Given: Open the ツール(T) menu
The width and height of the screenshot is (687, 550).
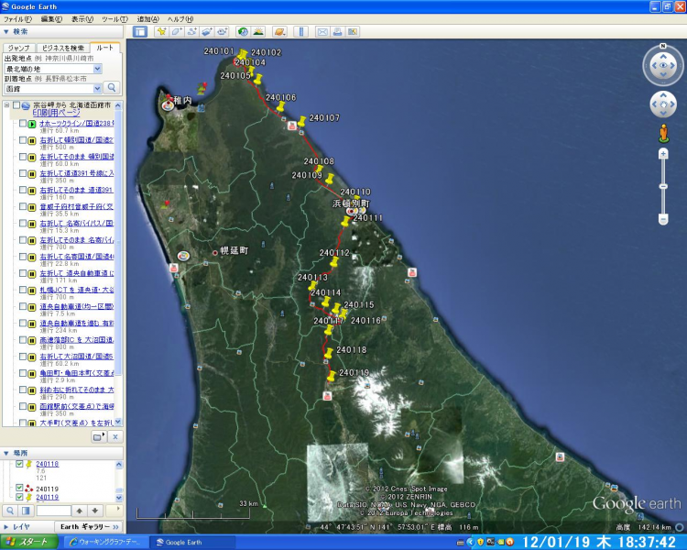Looking at the screenshot, I should (114, 19).
